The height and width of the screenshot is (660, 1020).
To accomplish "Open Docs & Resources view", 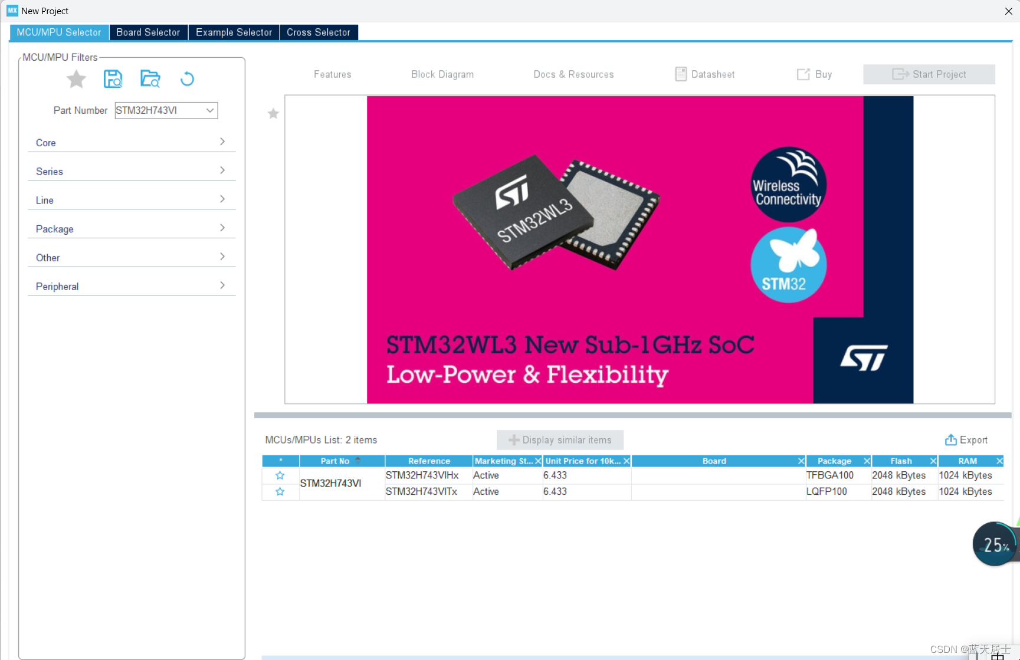I will (x=573, y=74).
